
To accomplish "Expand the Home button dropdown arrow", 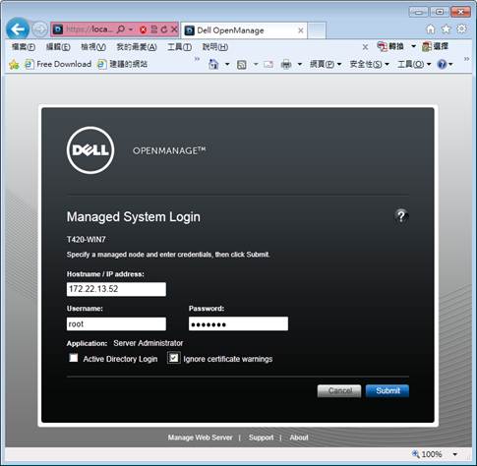I will (x=227, y=64).
